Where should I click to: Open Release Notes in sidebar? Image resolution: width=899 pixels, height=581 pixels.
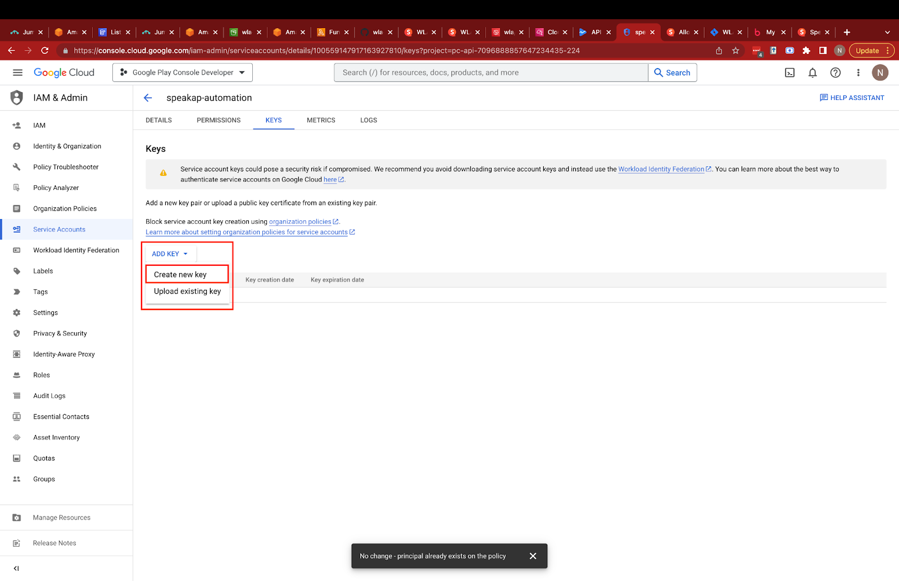pyautogui.click(x=66, y=543)
